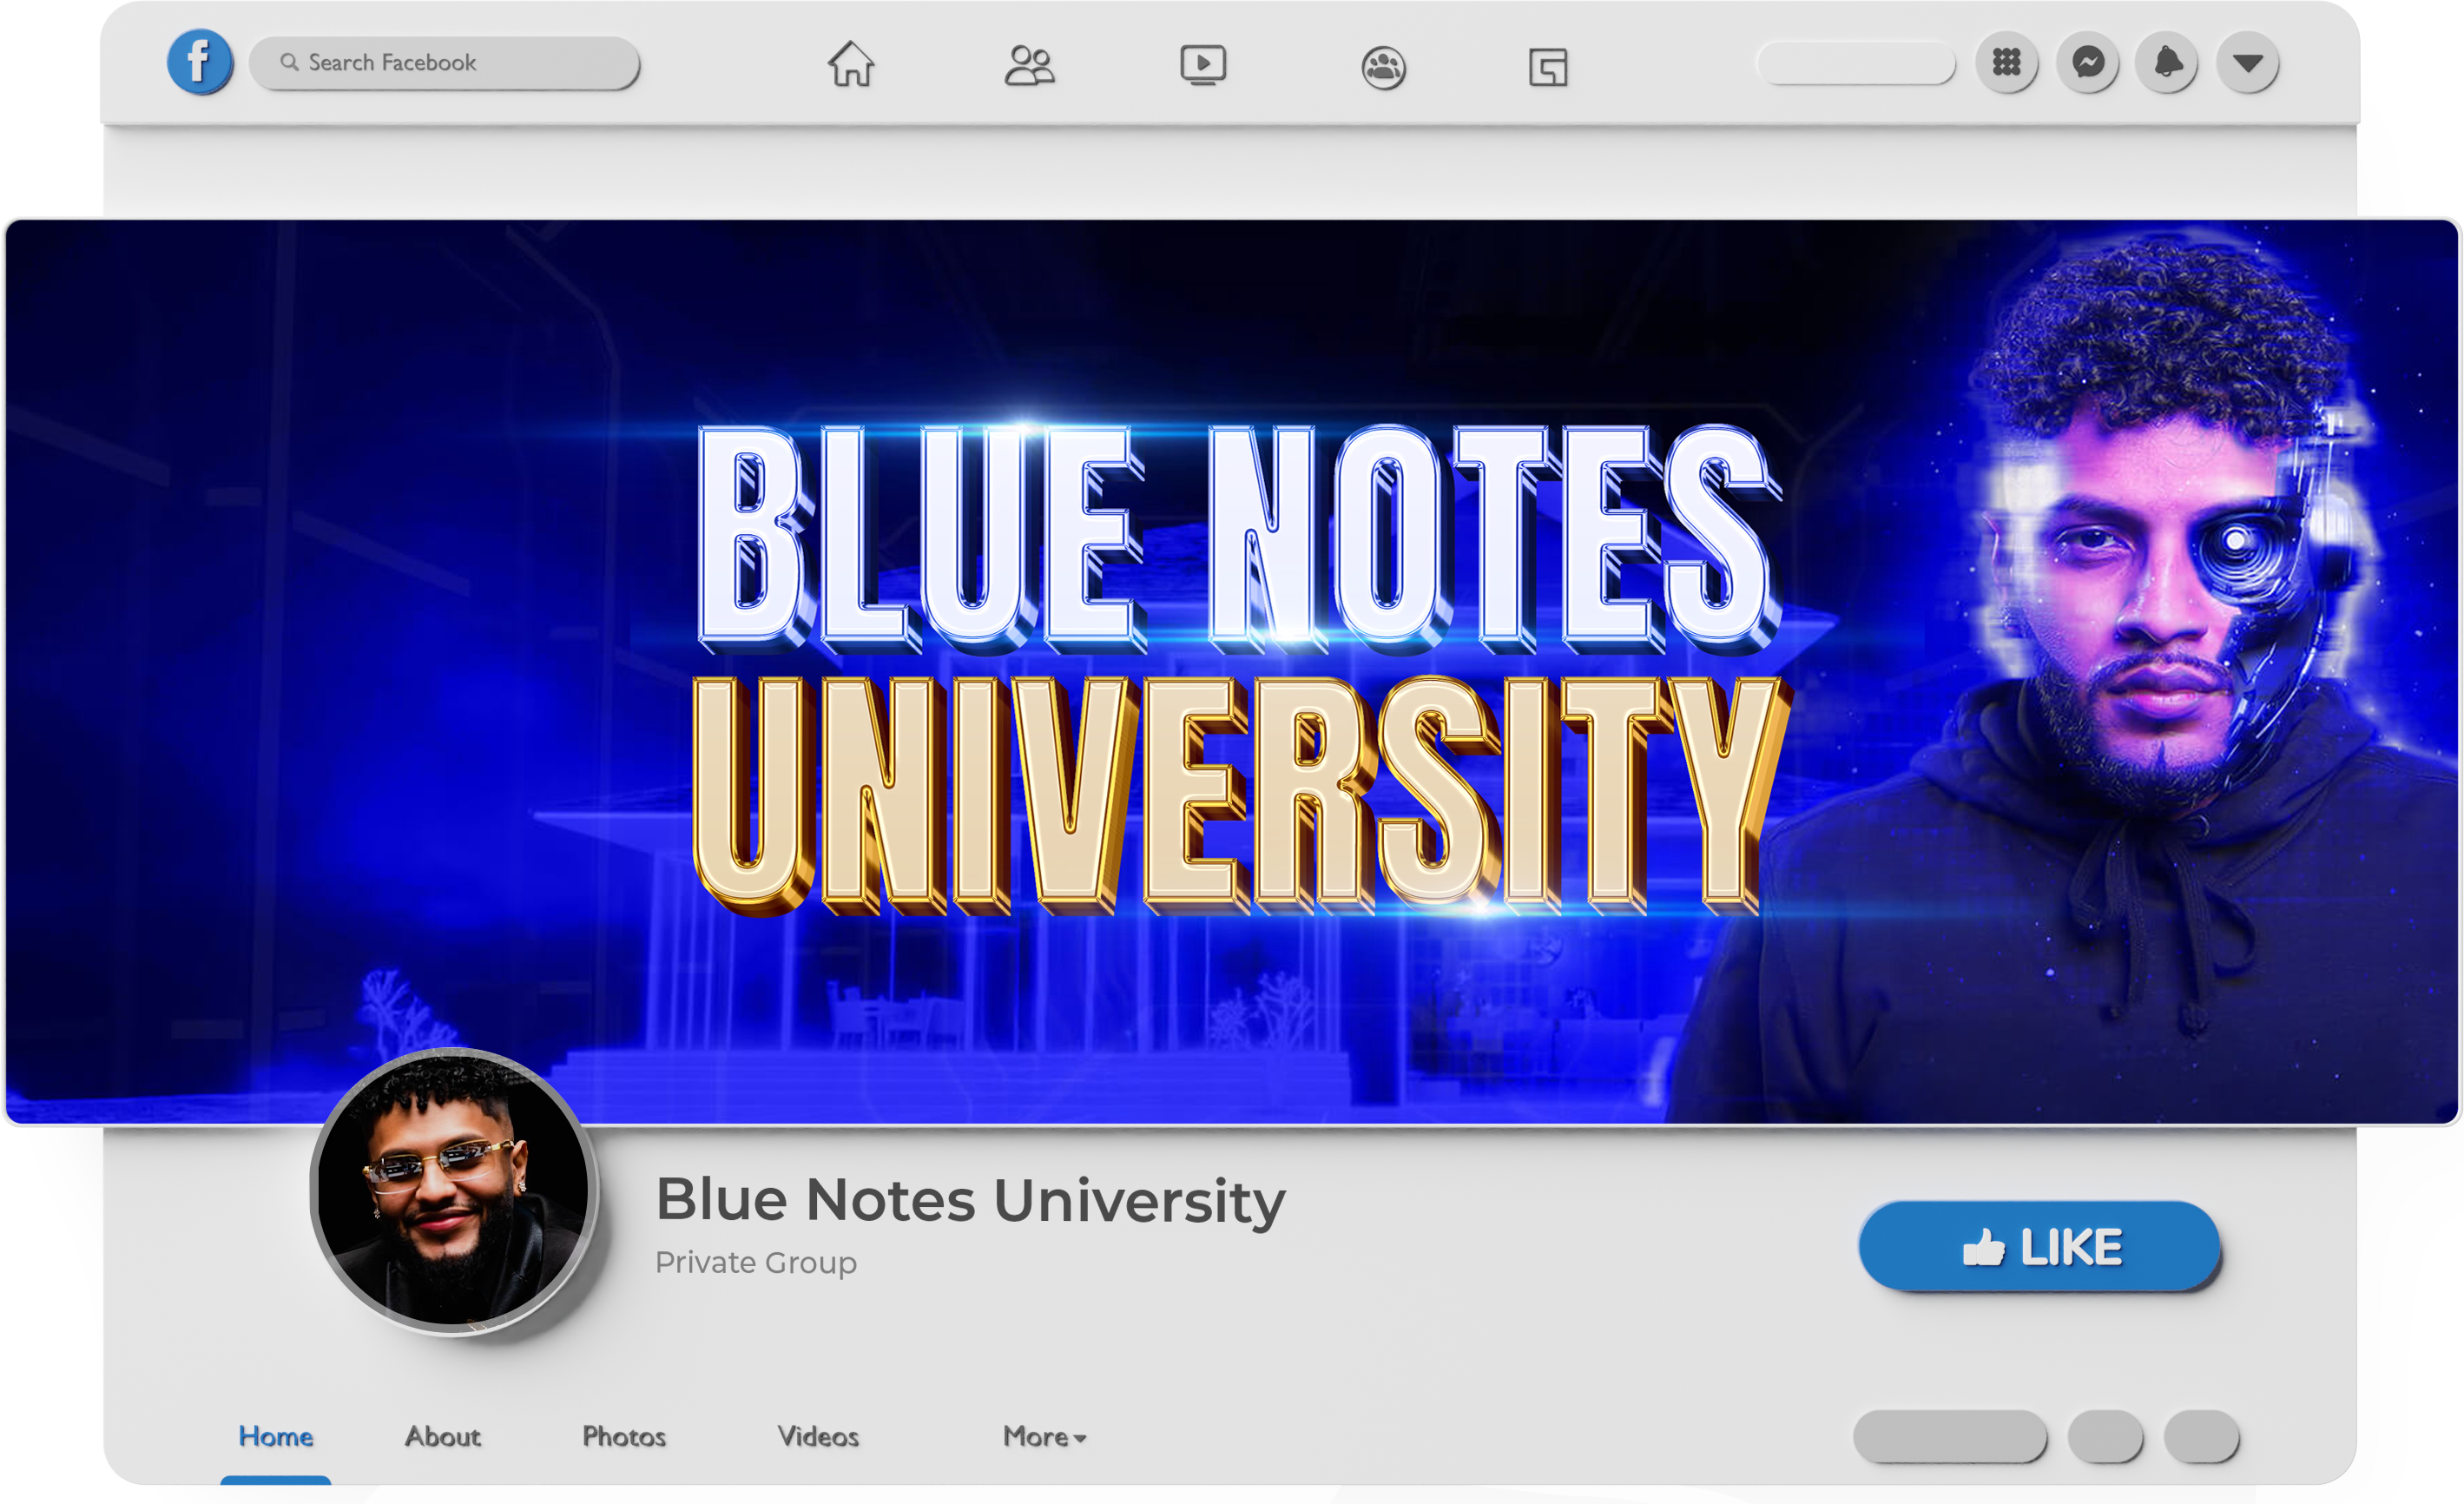This screenshot has width=2464, height=1504.
Task: Click the Search Facebook field
Action: point(444,63)
